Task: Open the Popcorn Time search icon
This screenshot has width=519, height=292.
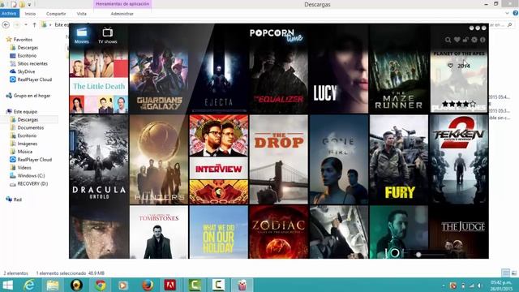Action: point(448,40)
